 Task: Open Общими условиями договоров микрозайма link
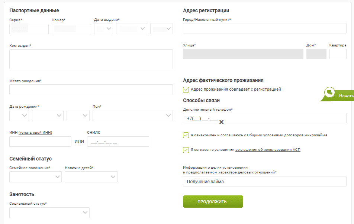tap(287, 135)
